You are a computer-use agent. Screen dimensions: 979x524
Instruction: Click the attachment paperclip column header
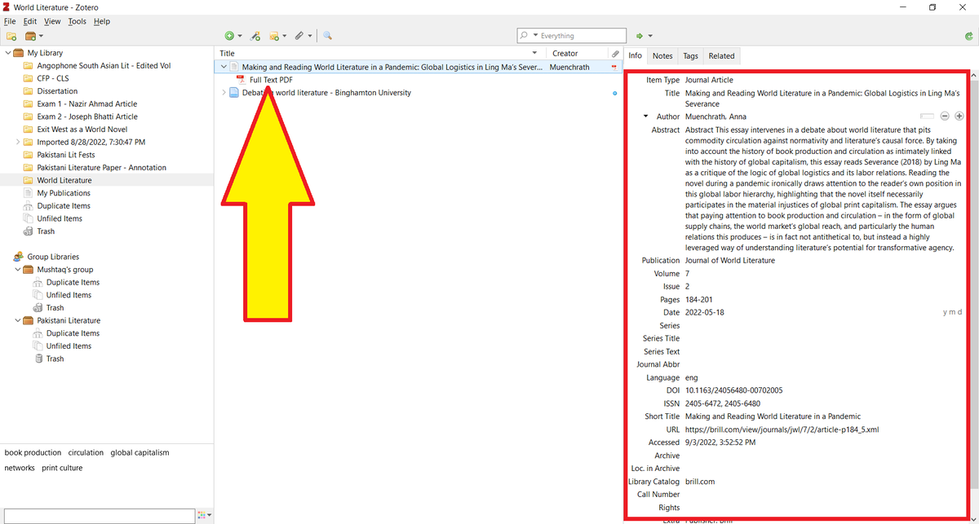click(615, 53)
